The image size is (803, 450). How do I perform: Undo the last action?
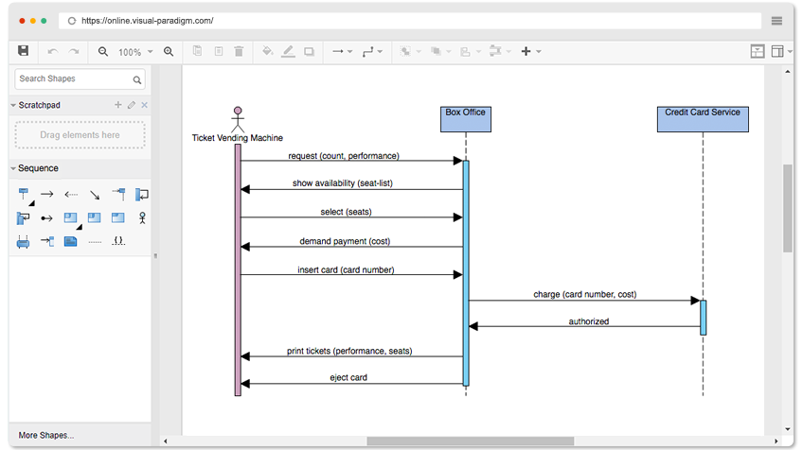pos(52,52)
